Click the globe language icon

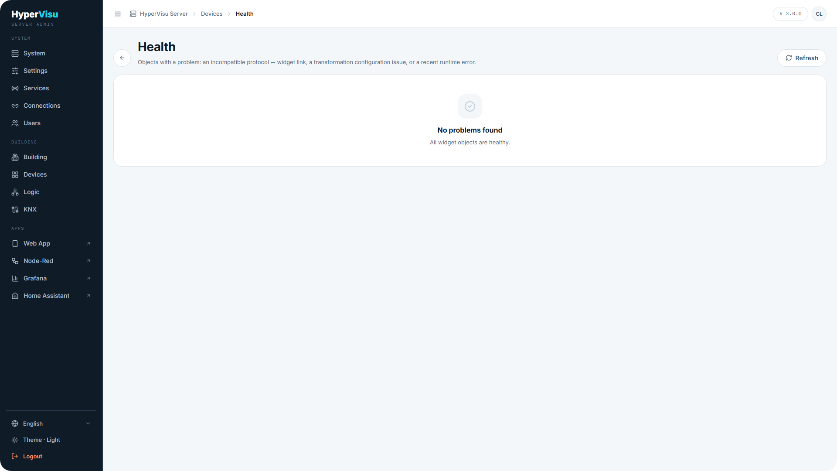pos(15,423)
